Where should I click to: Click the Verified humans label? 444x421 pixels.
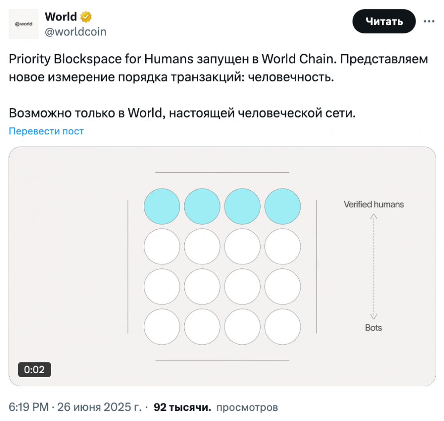pos(374,205)
